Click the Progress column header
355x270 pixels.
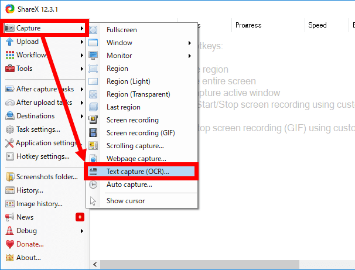tap(268, 25)
